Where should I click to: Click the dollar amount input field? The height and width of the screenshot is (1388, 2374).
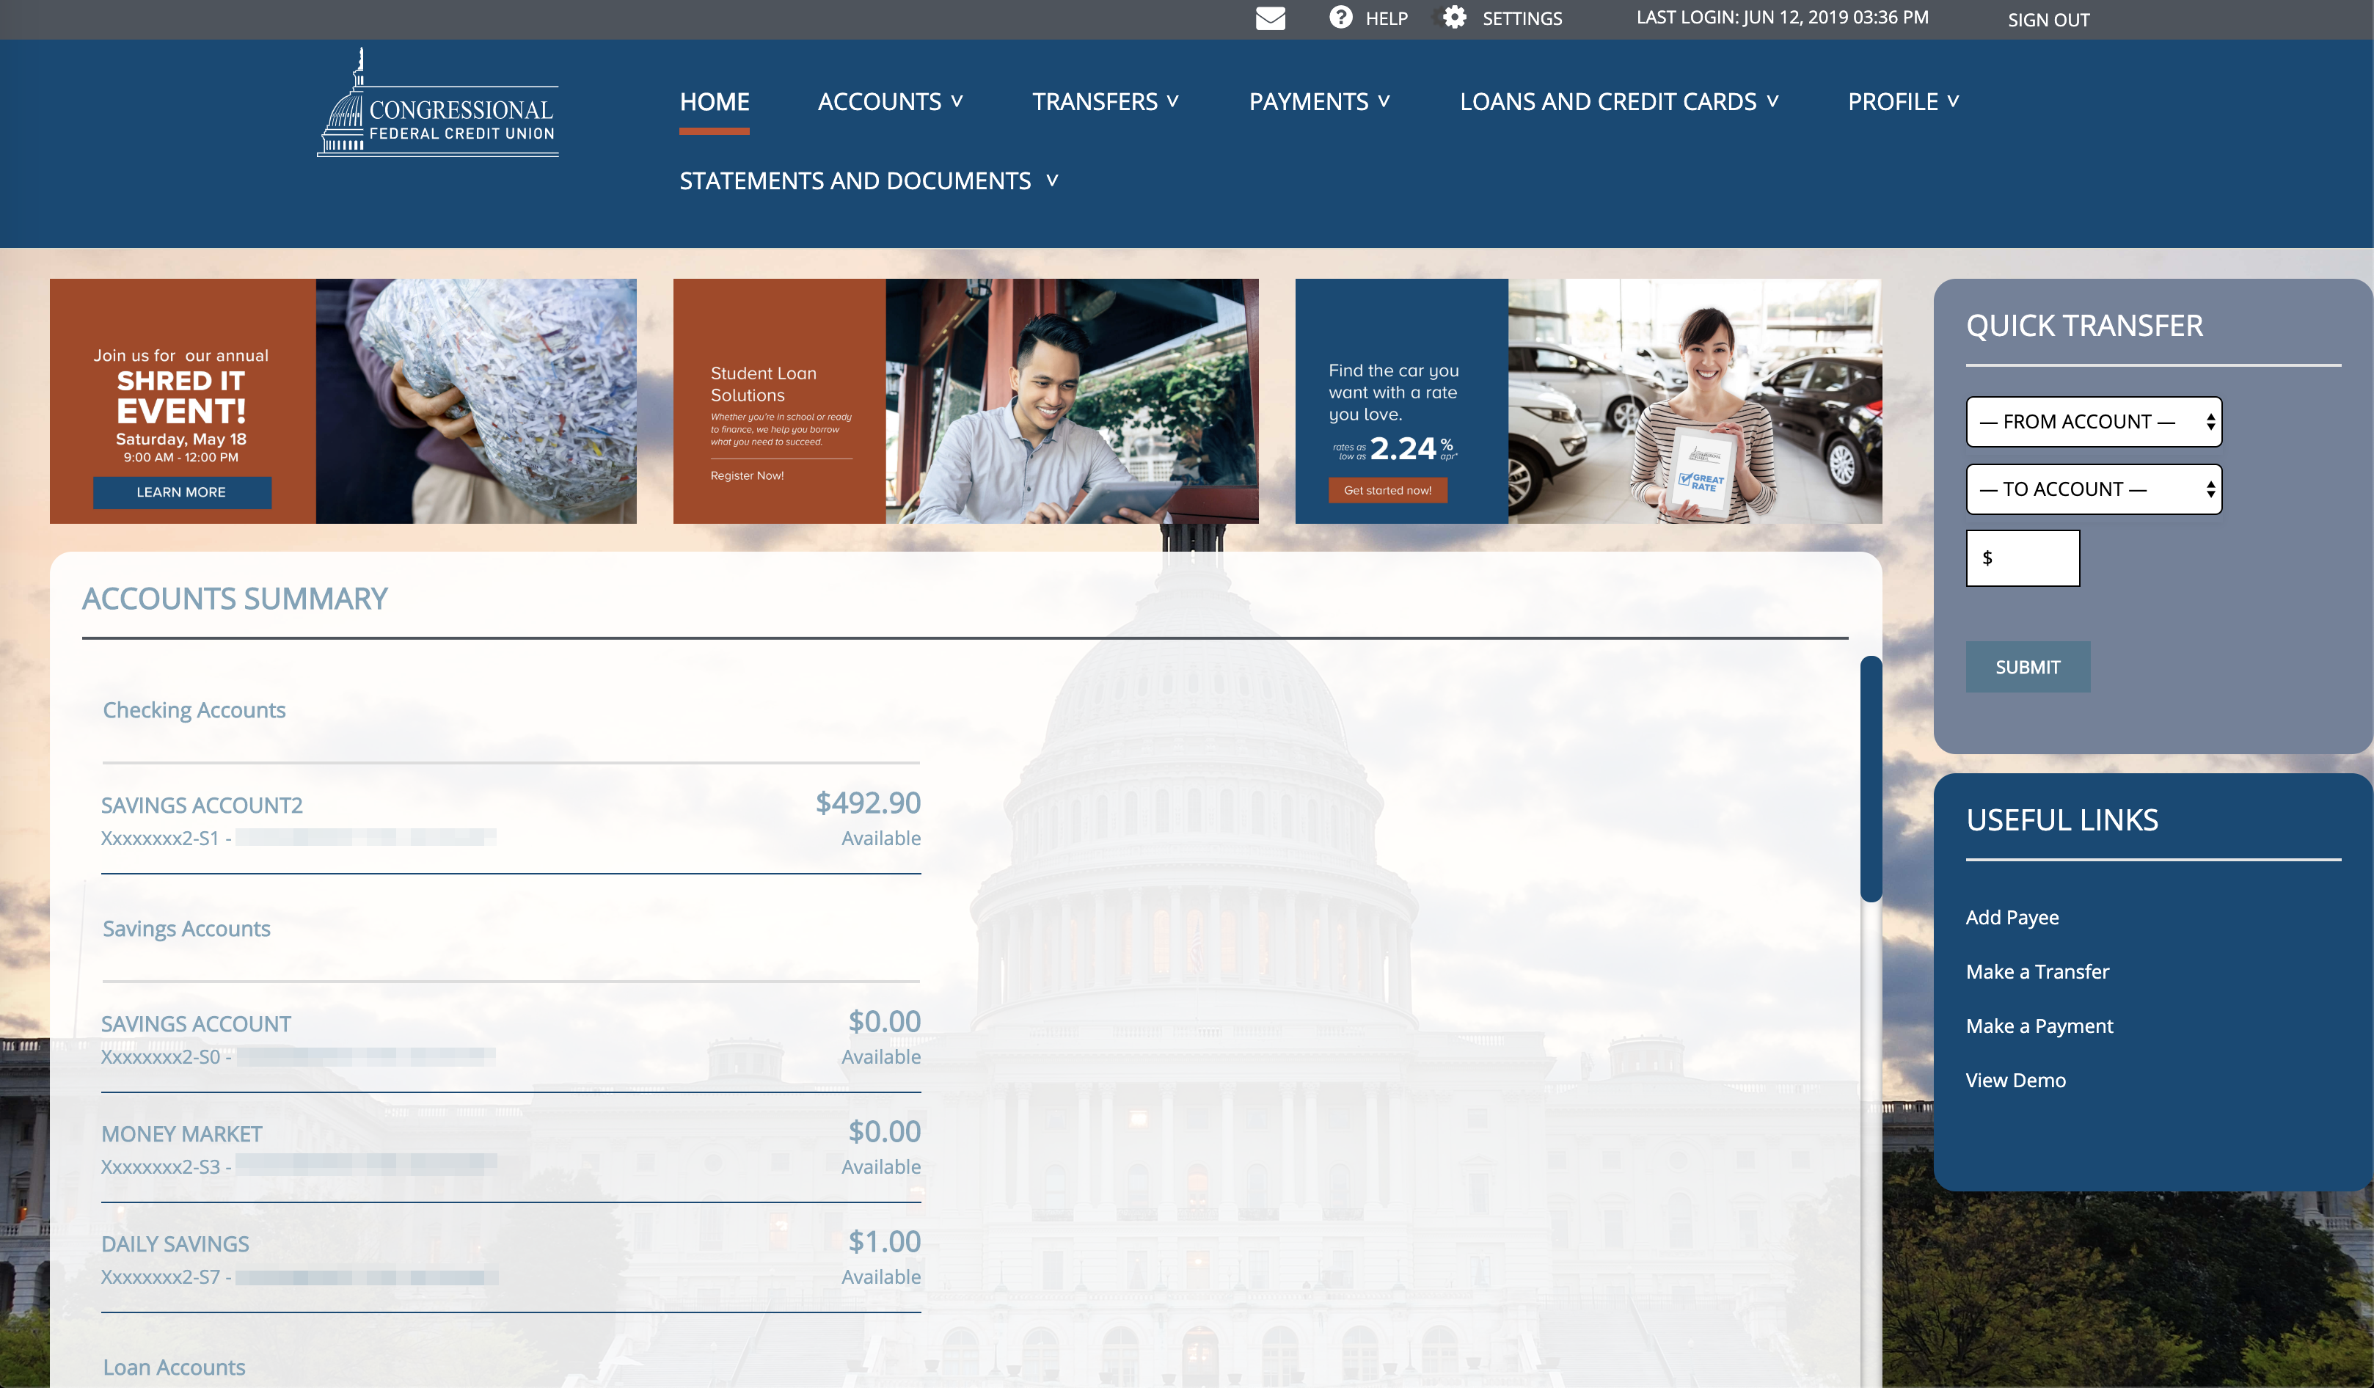point(2023,558)
